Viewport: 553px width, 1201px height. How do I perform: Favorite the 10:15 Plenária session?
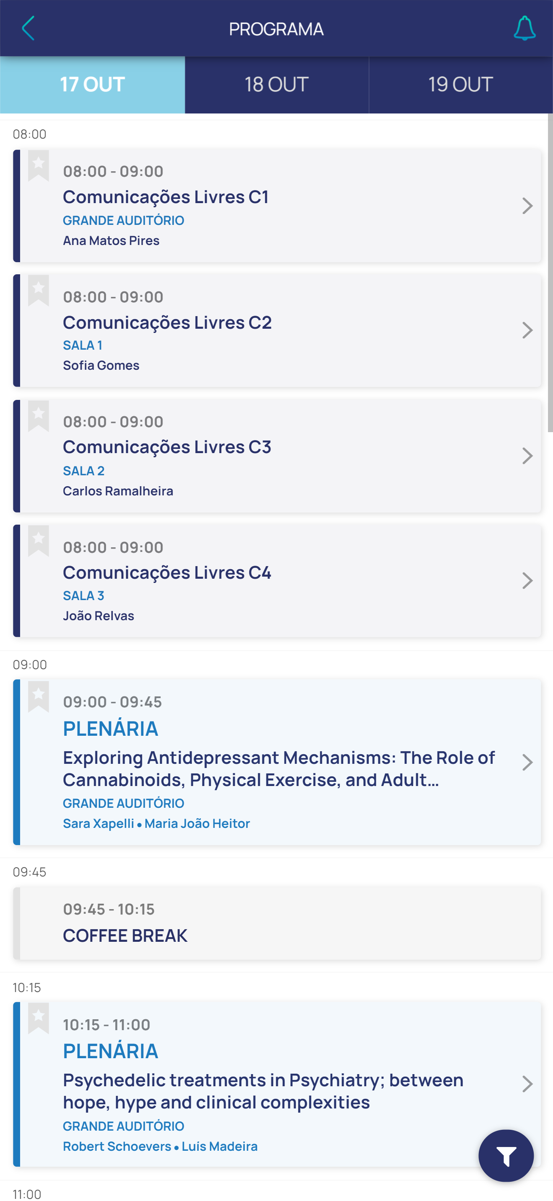39,1018
